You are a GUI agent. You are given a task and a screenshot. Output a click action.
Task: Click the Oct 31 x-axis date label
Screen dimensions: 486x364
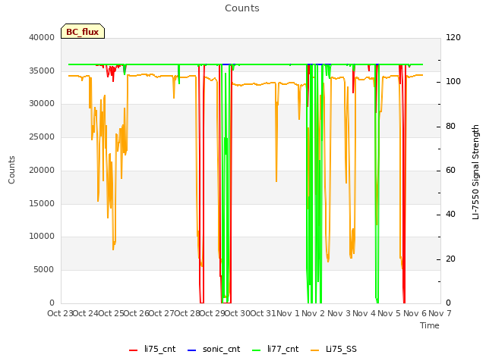263,313
